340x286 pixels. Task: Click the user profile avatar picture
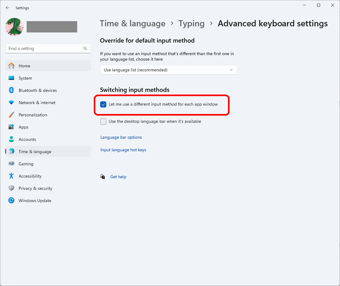pos(14,27)
